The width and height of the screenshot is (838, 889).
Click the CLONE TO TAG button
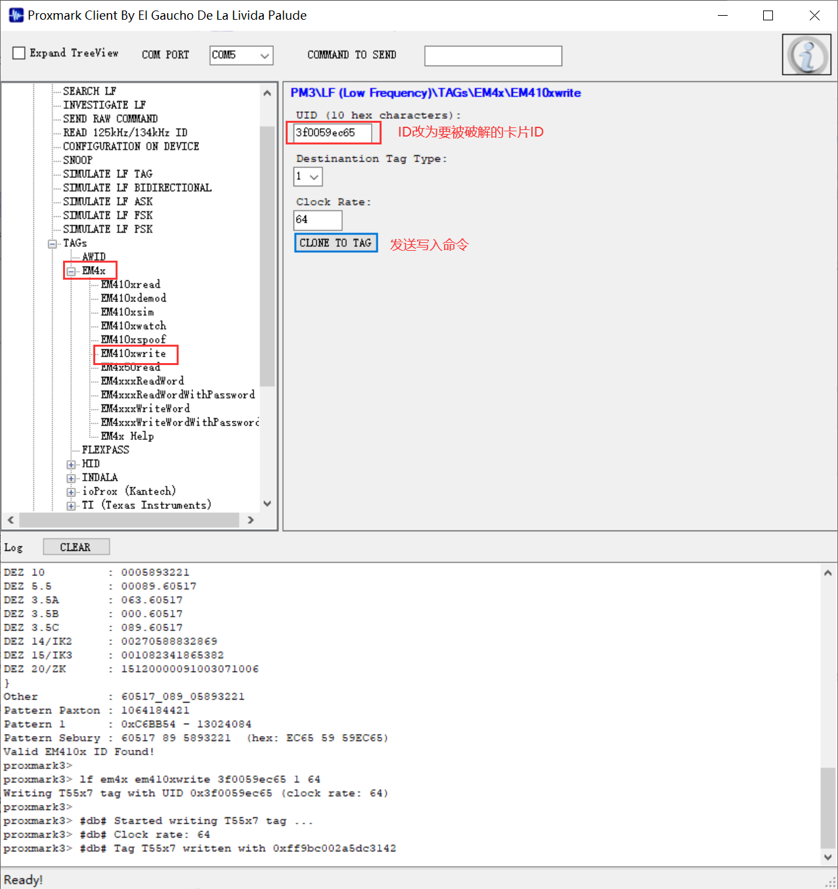pos(336,243)
